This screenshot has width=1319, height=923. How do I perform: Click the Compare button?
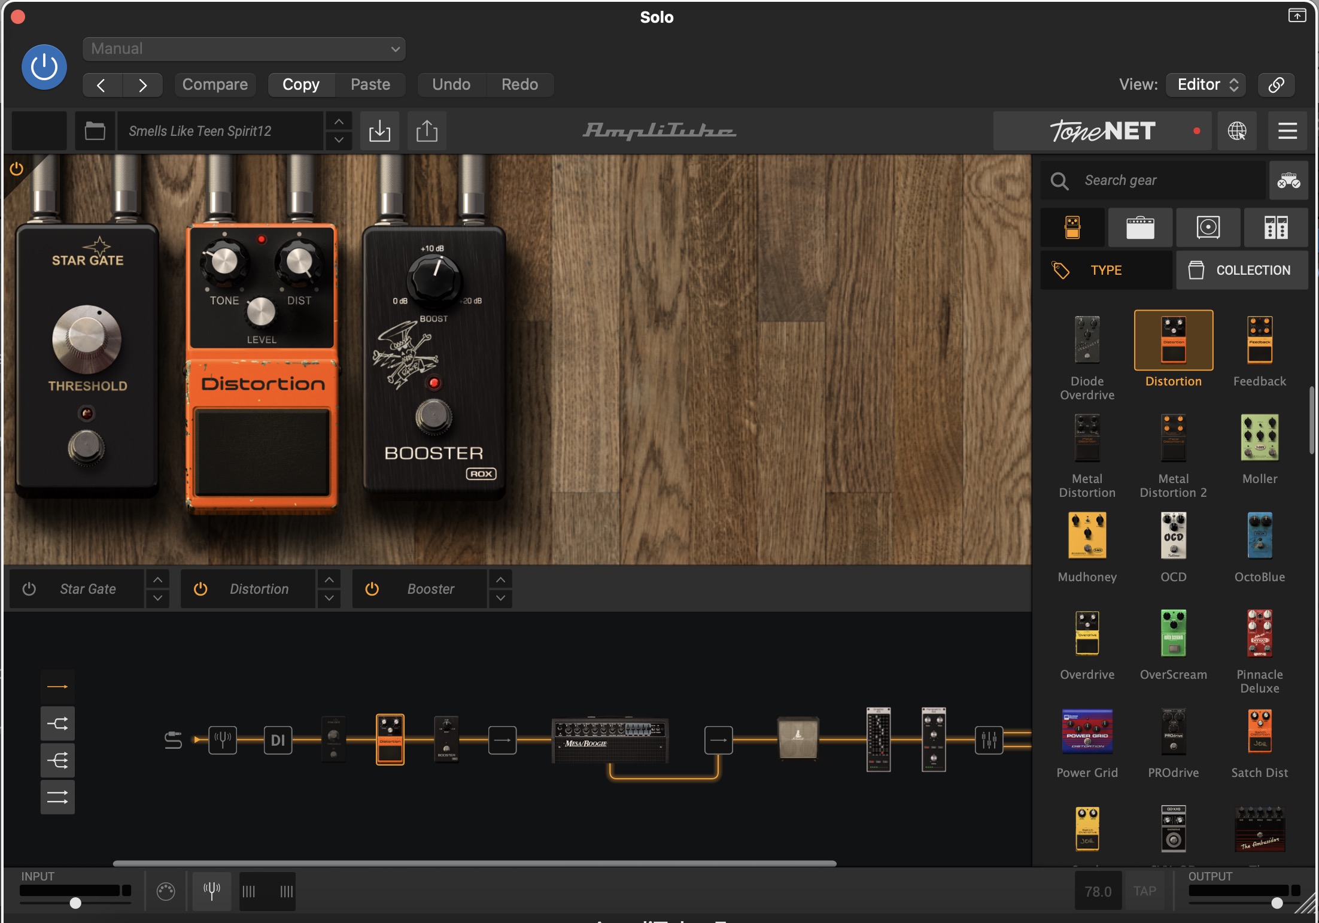click(x=215, y=84)
